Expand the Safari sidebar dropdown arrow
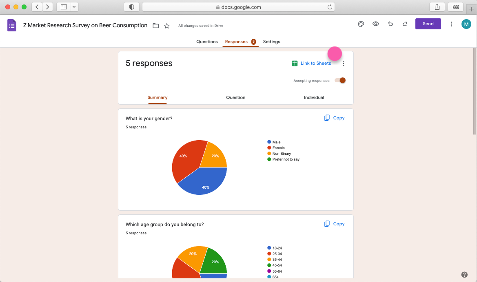The width and height of the screenshot is (477, 282). click(74, 7)
